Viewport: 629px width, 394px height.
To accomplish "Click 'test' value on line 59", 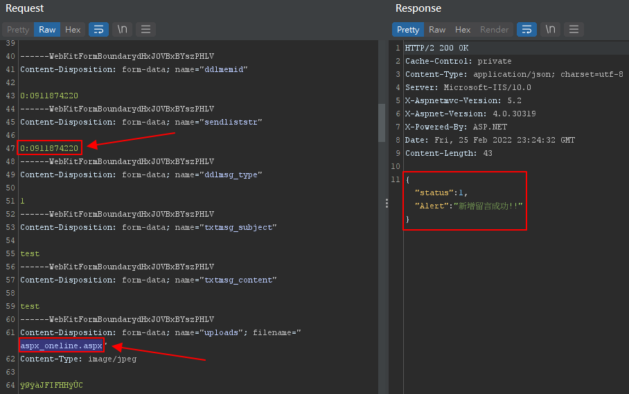I will click(30, 306).
